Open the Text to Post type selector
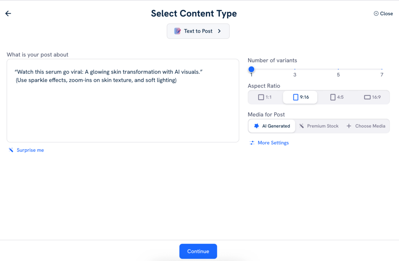The width and height of the screenshot is (399, 261). [198, 31]
